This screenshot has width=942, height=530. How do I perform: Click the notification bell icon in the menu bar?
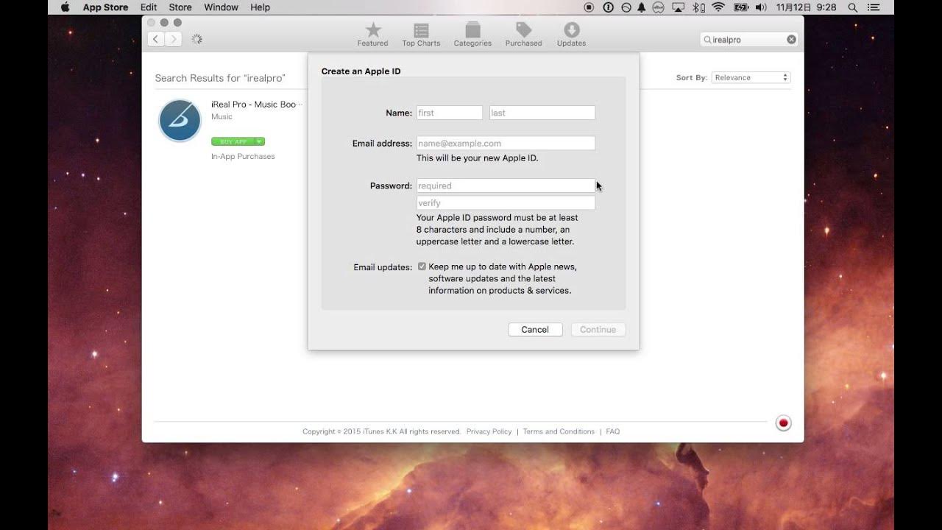pyautogui.click(x=642, y=7)
